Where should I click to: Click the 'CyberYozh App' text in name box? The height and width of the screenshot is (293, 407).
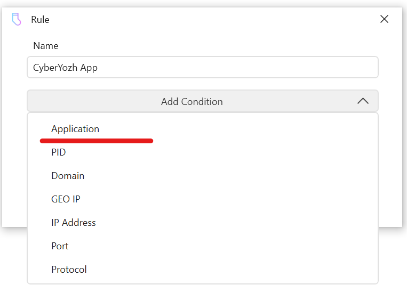click(65, 68)
